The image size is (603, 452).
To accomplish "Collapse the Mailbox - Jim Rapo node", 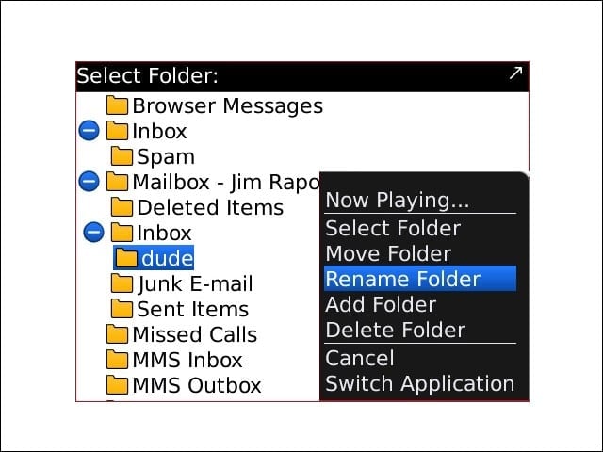I will tap(89, 181).
